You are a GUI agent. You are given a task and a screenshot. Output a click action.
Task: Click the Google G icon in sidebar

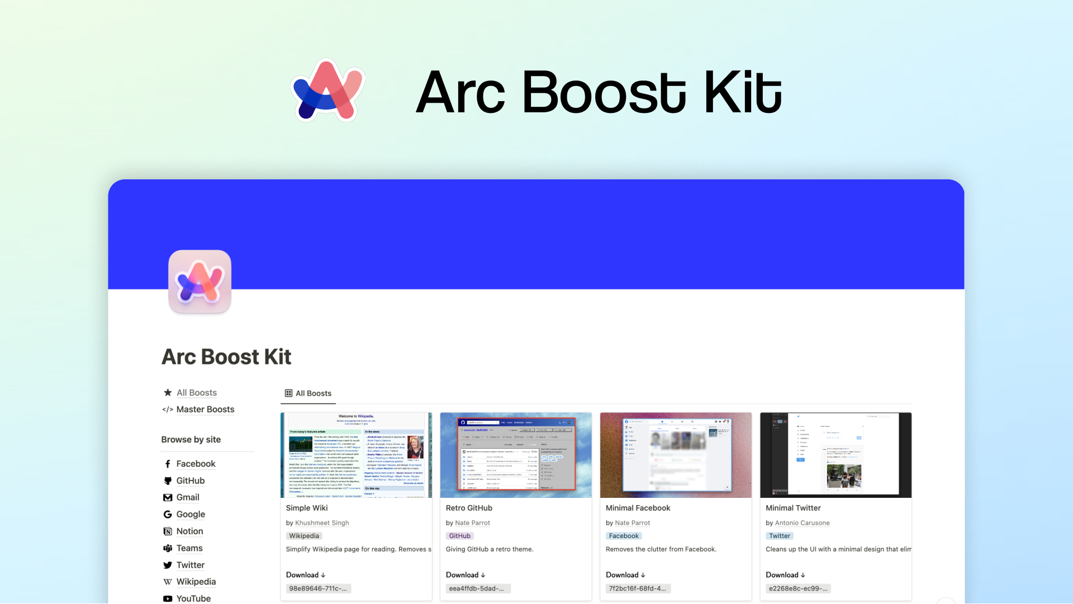[x=168, y=515]
